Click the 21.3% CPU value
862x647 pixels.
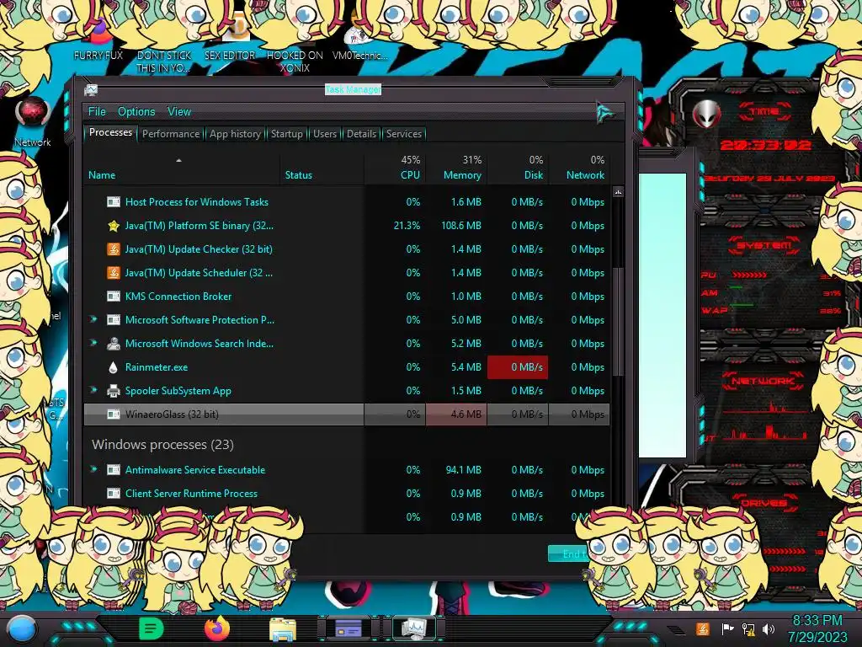[x=407, y=226]
